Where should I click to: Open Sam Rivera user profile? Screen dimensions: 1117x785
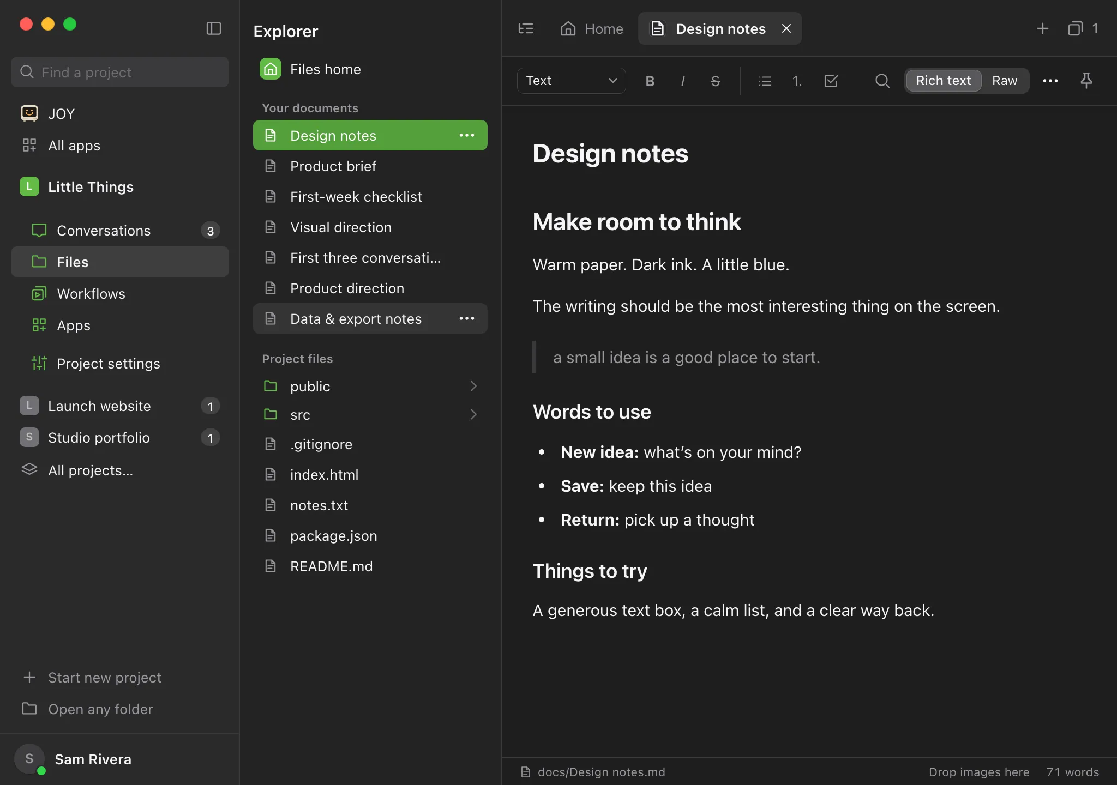point(120,759)
